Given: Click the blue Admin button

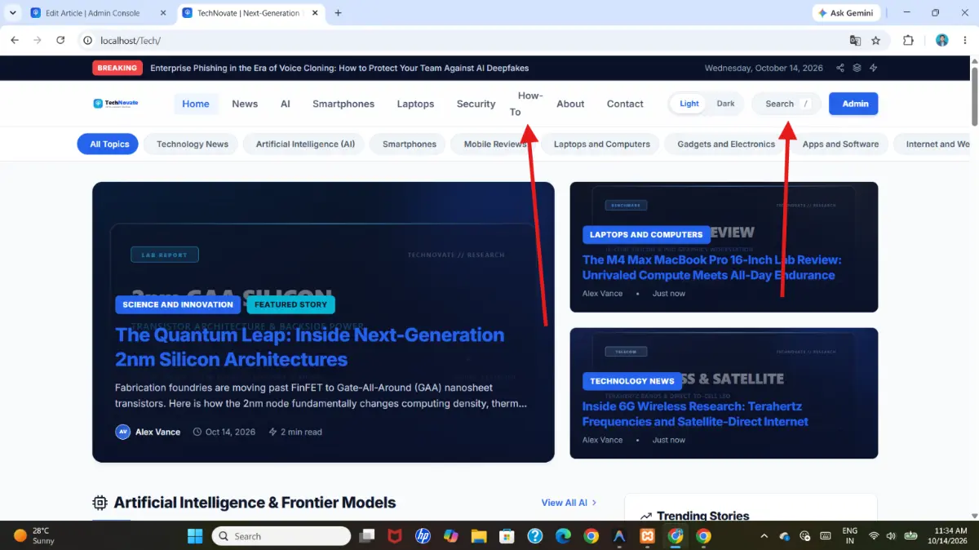Looking at the screenshot, I should (854, 104).
